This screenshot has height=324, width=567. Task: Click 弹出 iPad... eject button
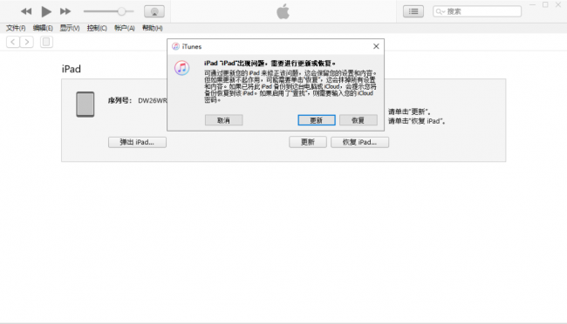point(137,142)
